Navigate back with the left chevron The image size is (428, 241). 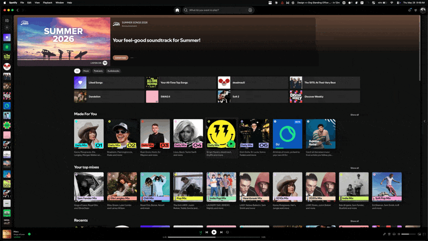click(18, 10)
